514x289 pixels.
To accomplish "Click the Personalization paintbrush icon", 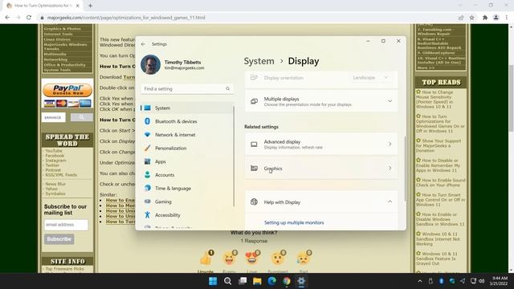I will pos(147,148).
